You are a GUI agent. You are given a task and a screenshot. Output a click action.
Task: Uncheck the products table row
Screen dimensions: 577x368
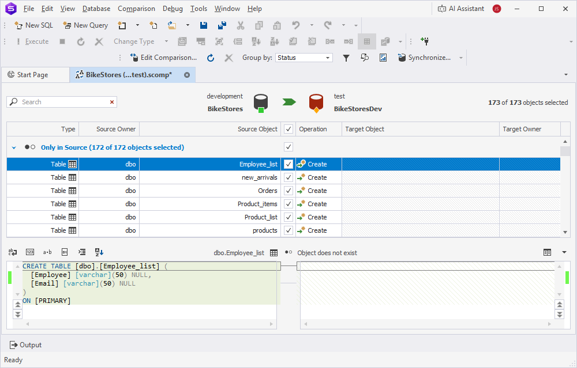click(287, 230)
